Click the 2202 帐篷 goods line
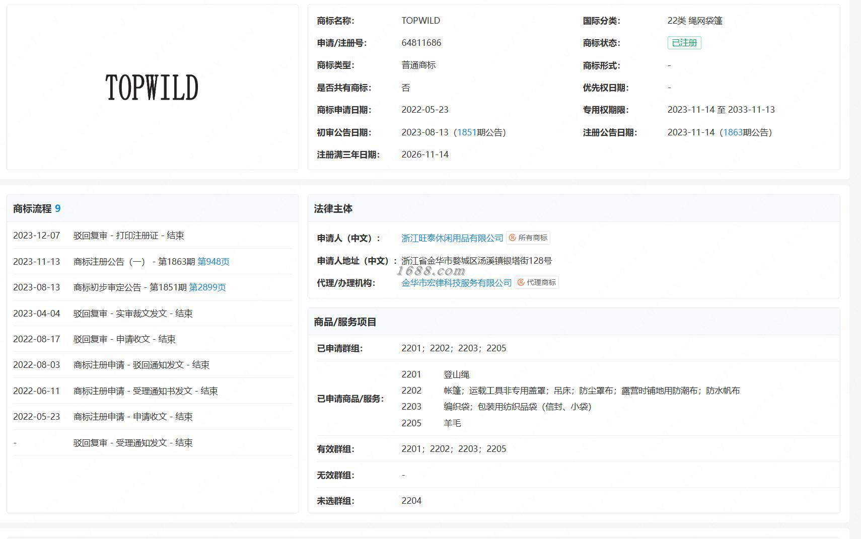Screen dimensions: 861x539 (570, 391)
